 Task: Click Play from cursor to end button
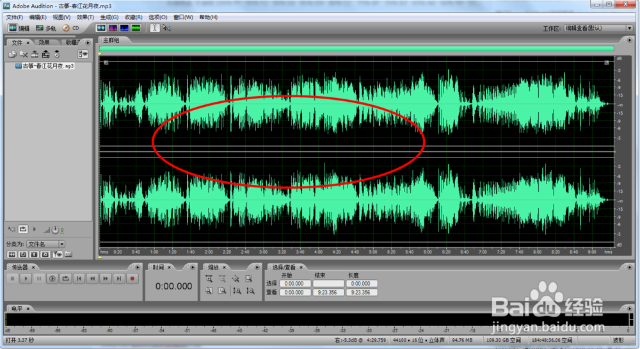click(x=52, y=279)
